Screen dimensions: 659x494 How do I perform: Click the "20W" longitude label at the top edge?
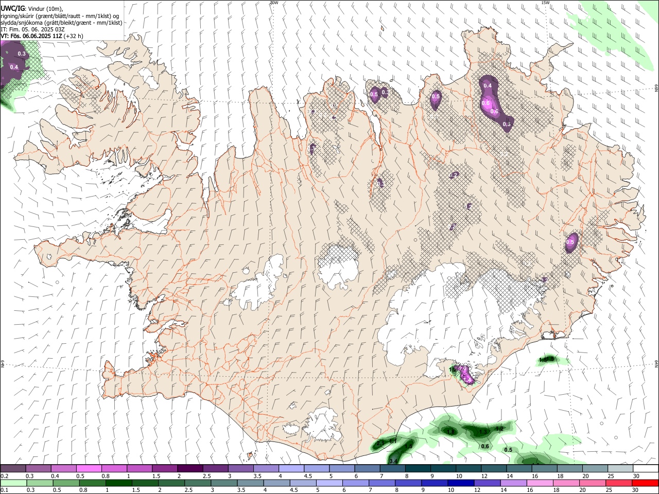pyautogui.click(x=274, y=3)
